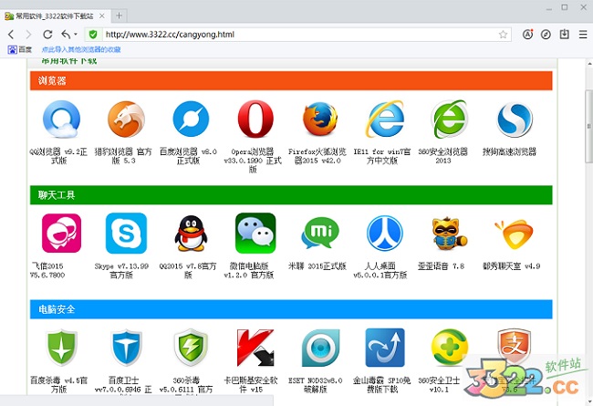Open the 卡巴斯基安全软件 Kaspersky icon
This screenshot has height=406, width=593.
[255, 348]
